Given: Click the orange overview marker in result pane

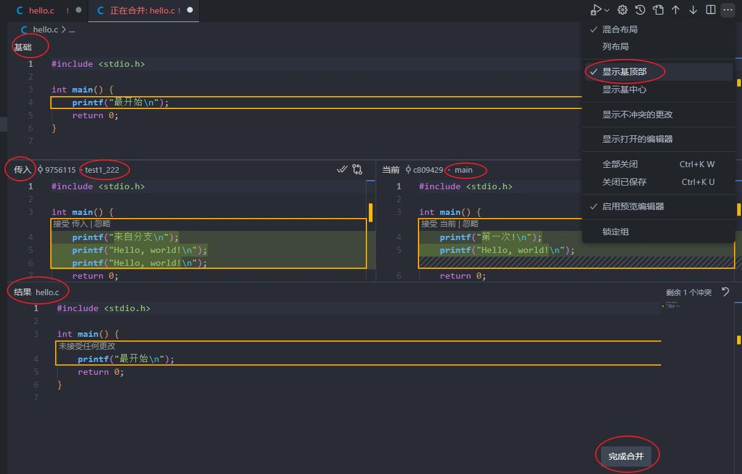Looking at the screenshot, I should [738, 340].
